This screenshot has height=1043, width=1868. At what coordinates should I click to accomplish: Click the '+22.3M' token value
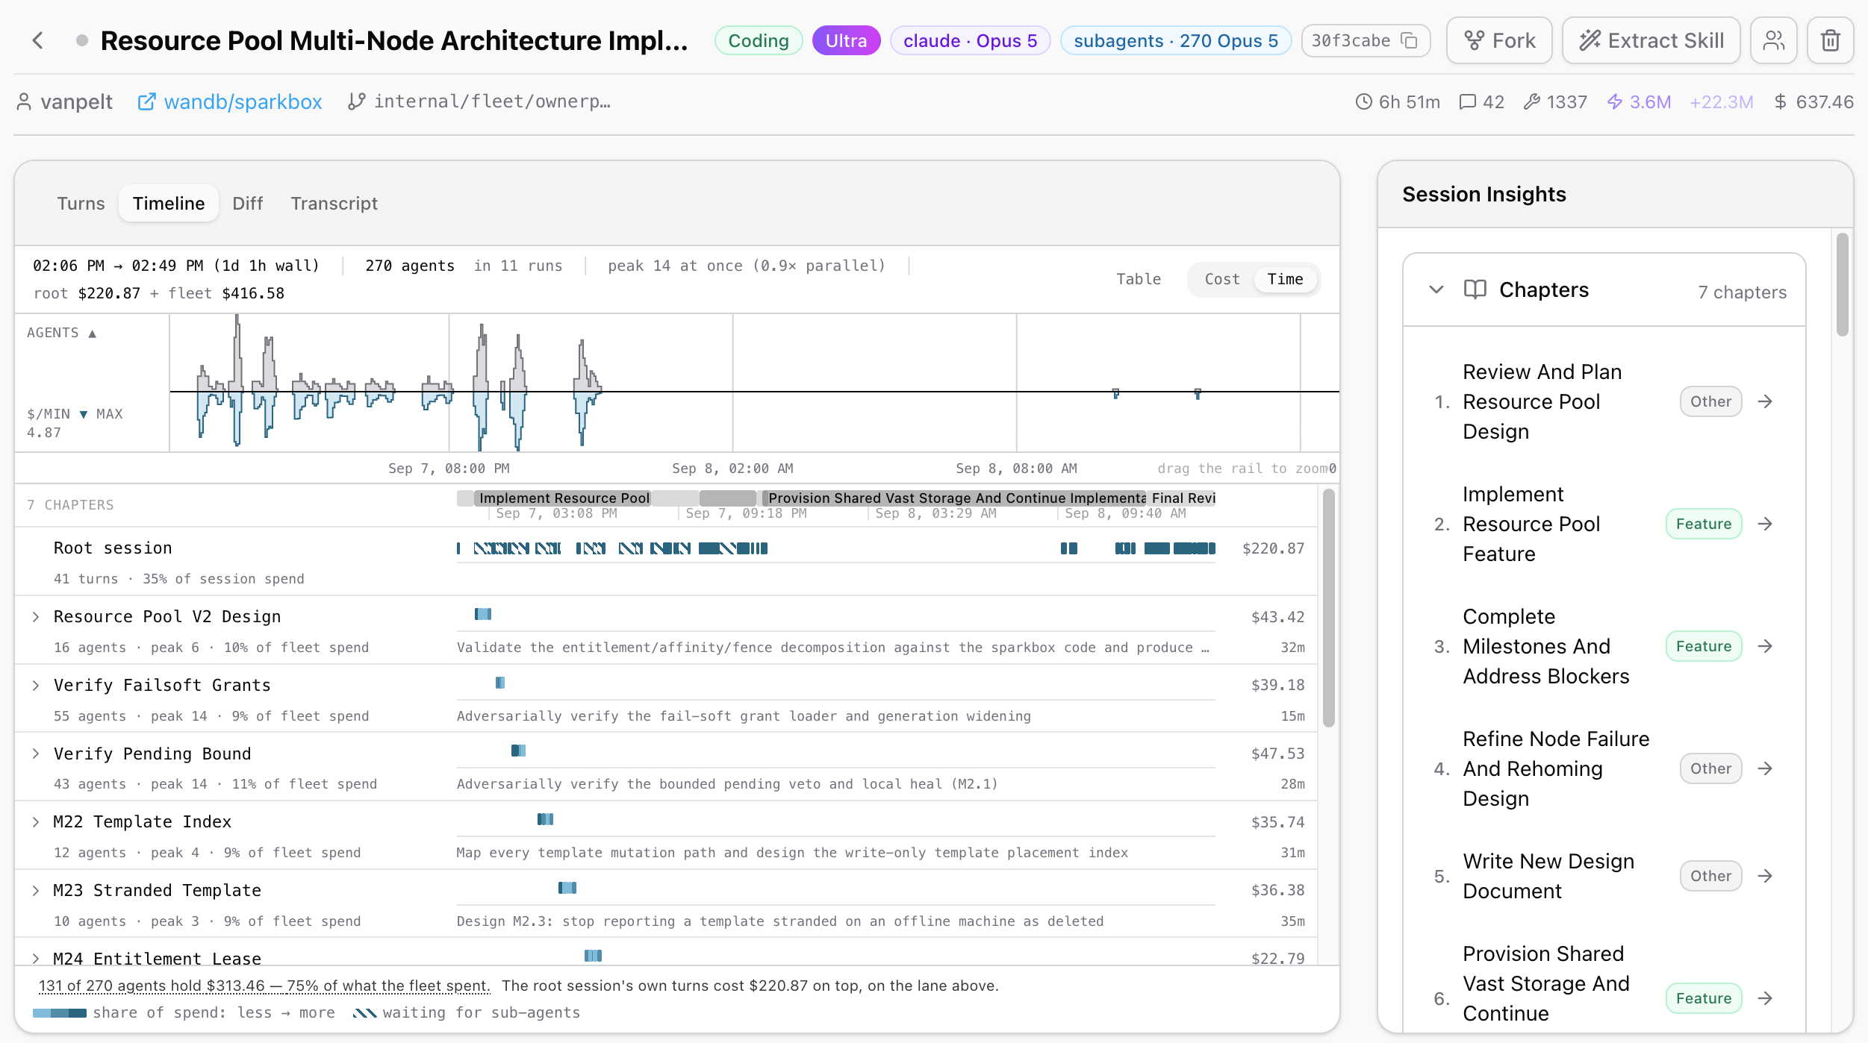click(1721, 101)
